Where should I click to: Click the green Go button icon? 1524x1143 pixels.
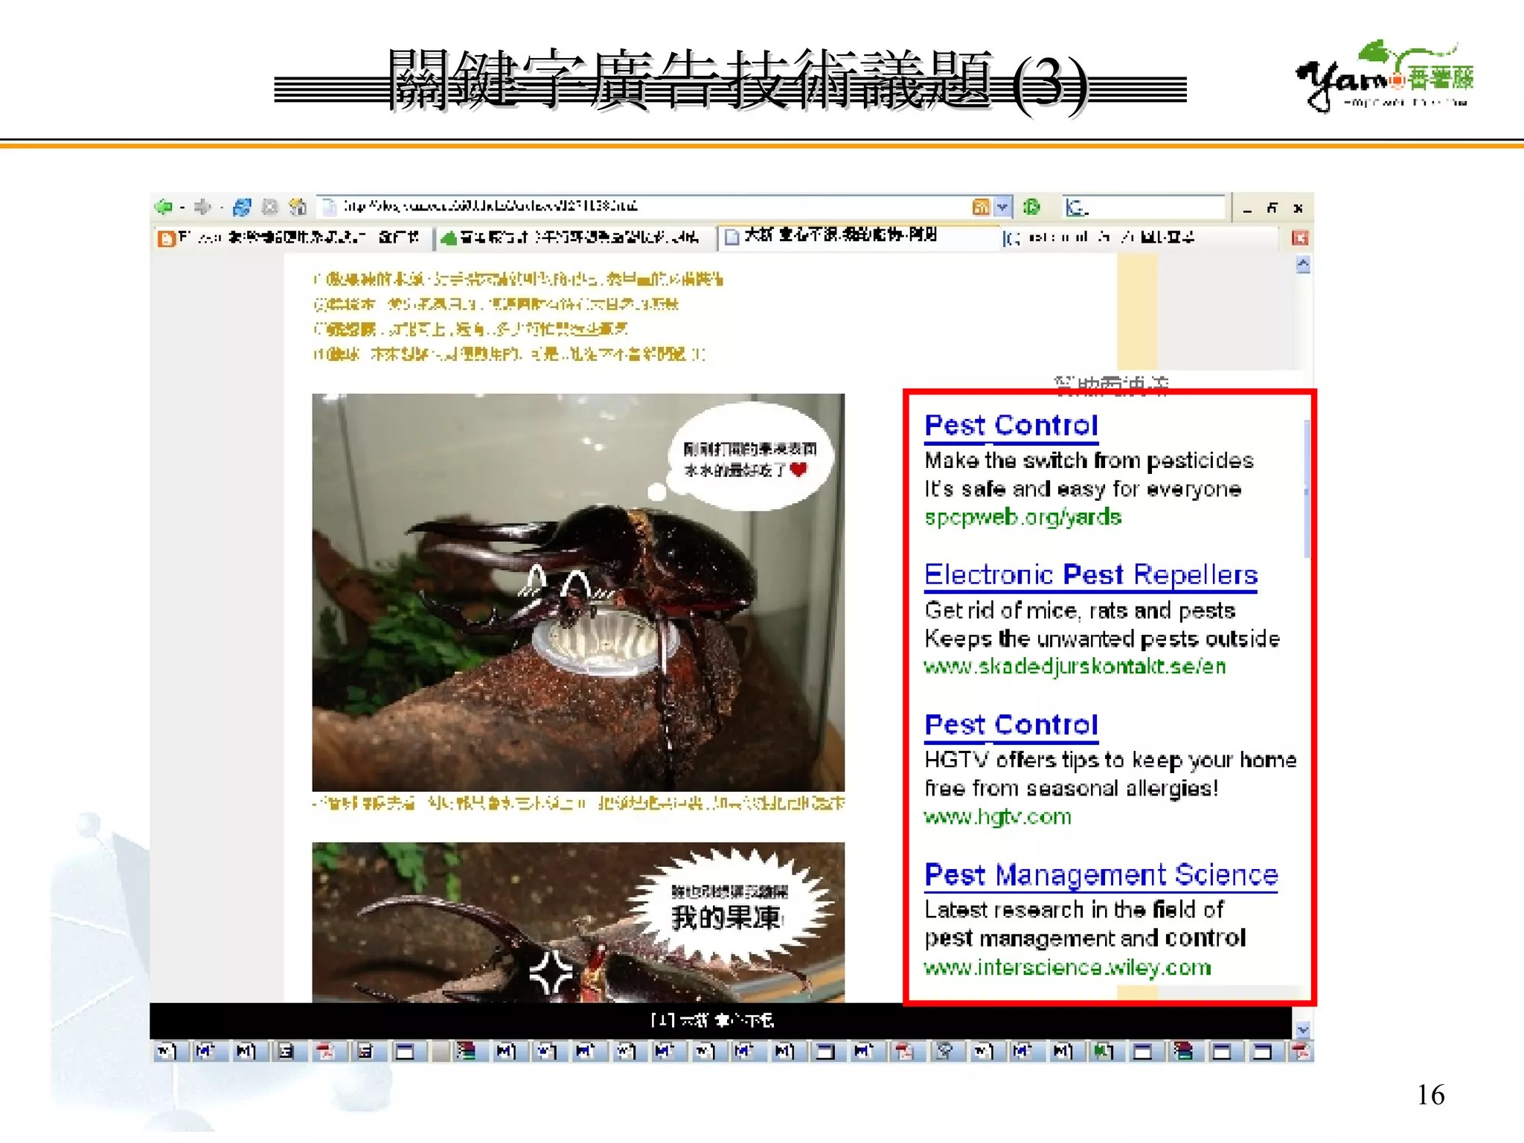tap(1031, 207)
